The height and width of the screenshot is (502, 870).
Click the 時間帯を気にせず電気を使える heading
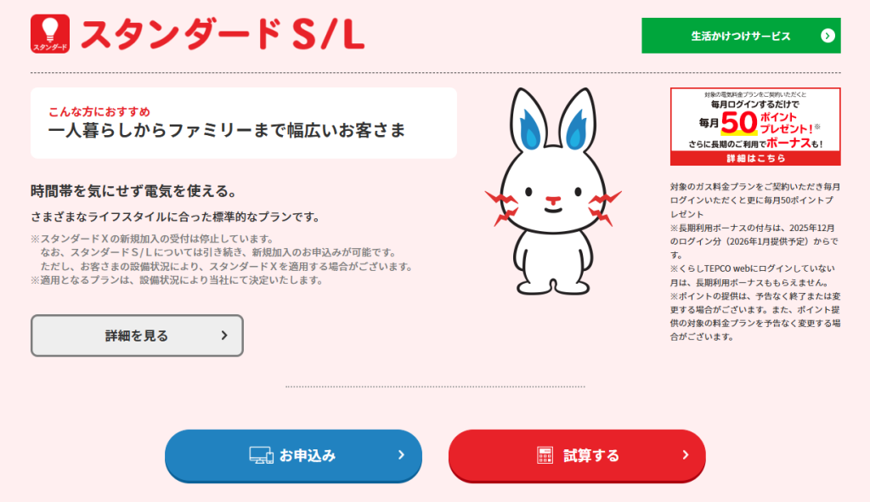pyautogui.click(x=135, y=191)
